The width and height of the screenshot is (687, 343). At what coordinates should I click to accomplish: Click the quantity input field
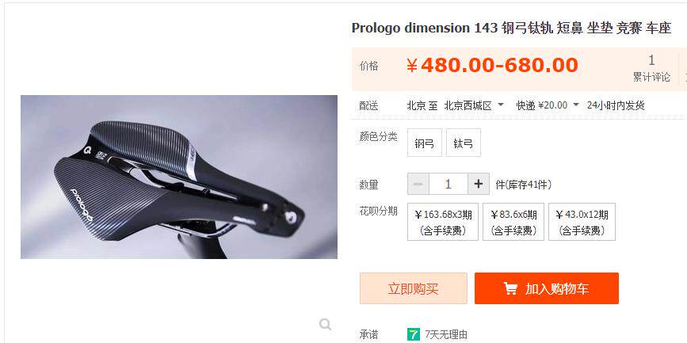pos(448,184)
